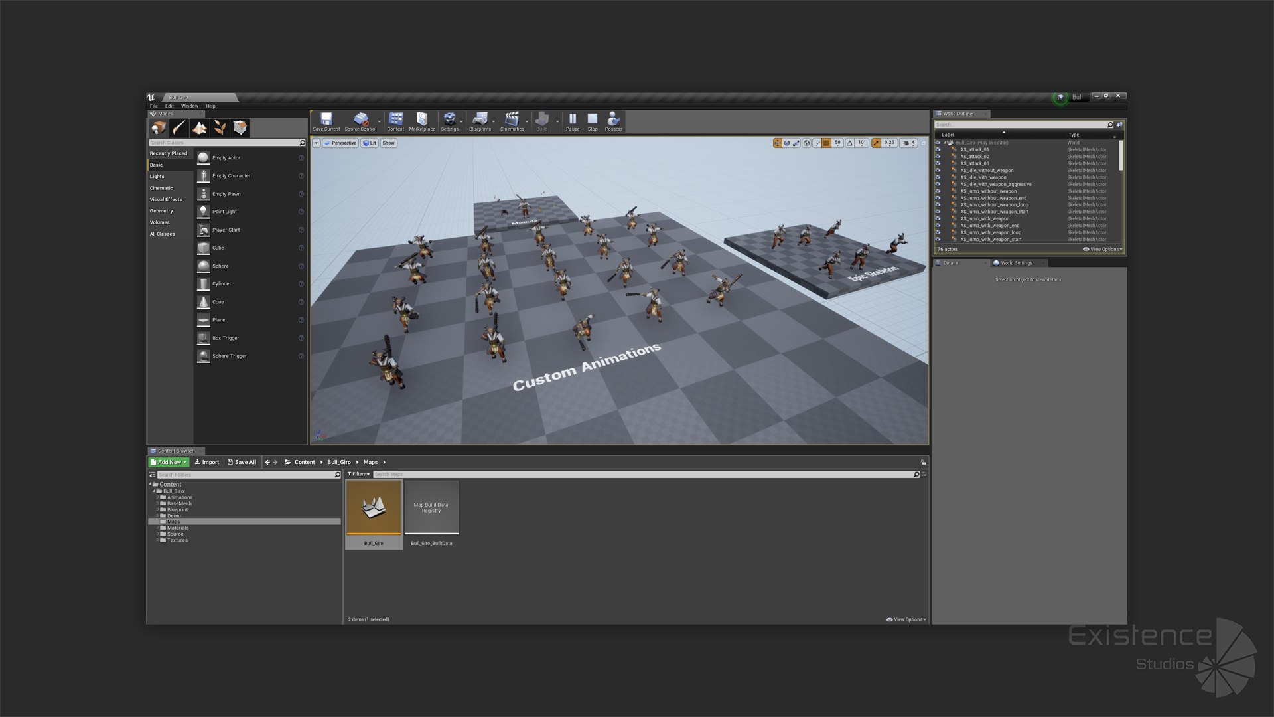
Task: Select the Bull_Giro map thumbnail
Action: point(374,508)
